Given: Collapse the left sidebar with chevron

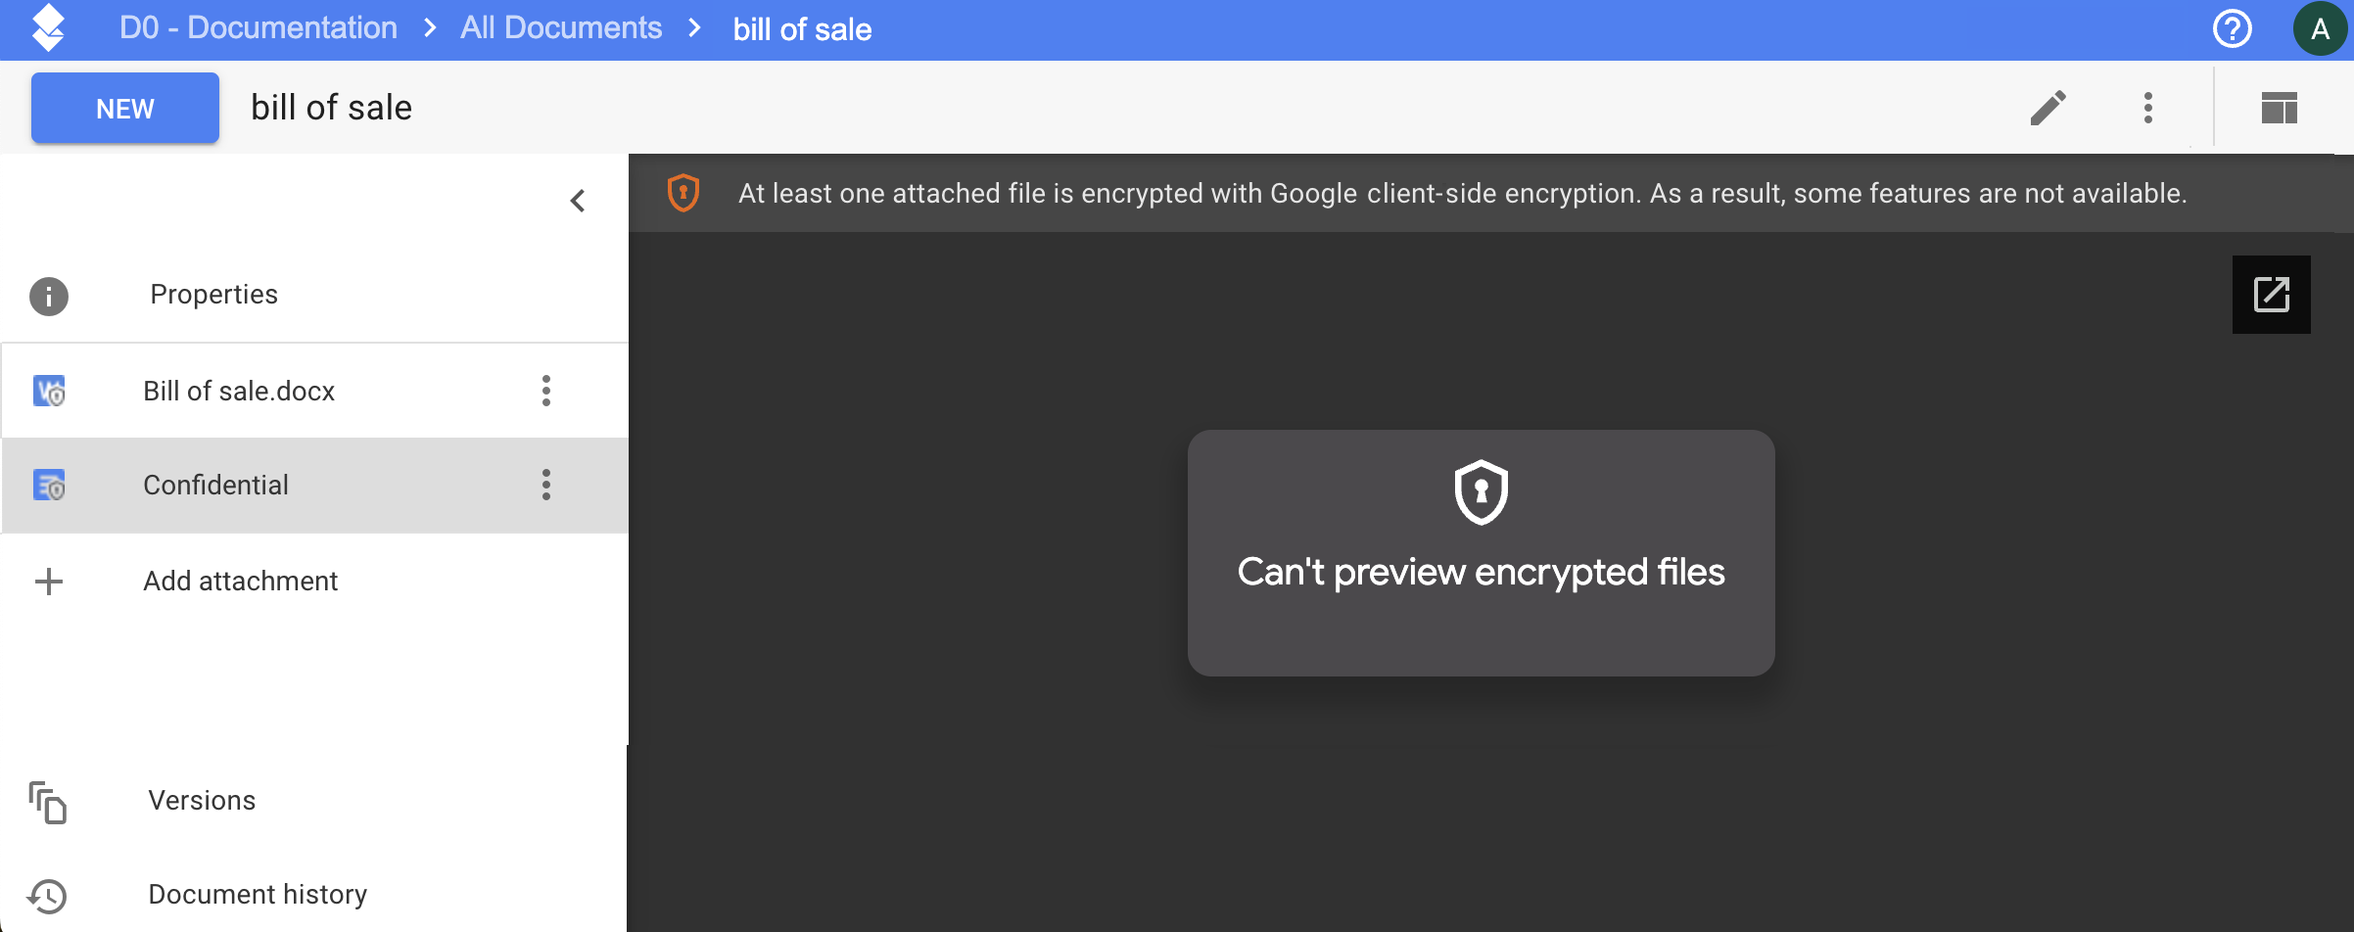Looking at the screenshot, I should pyautogui.click(x=578, y=201).
